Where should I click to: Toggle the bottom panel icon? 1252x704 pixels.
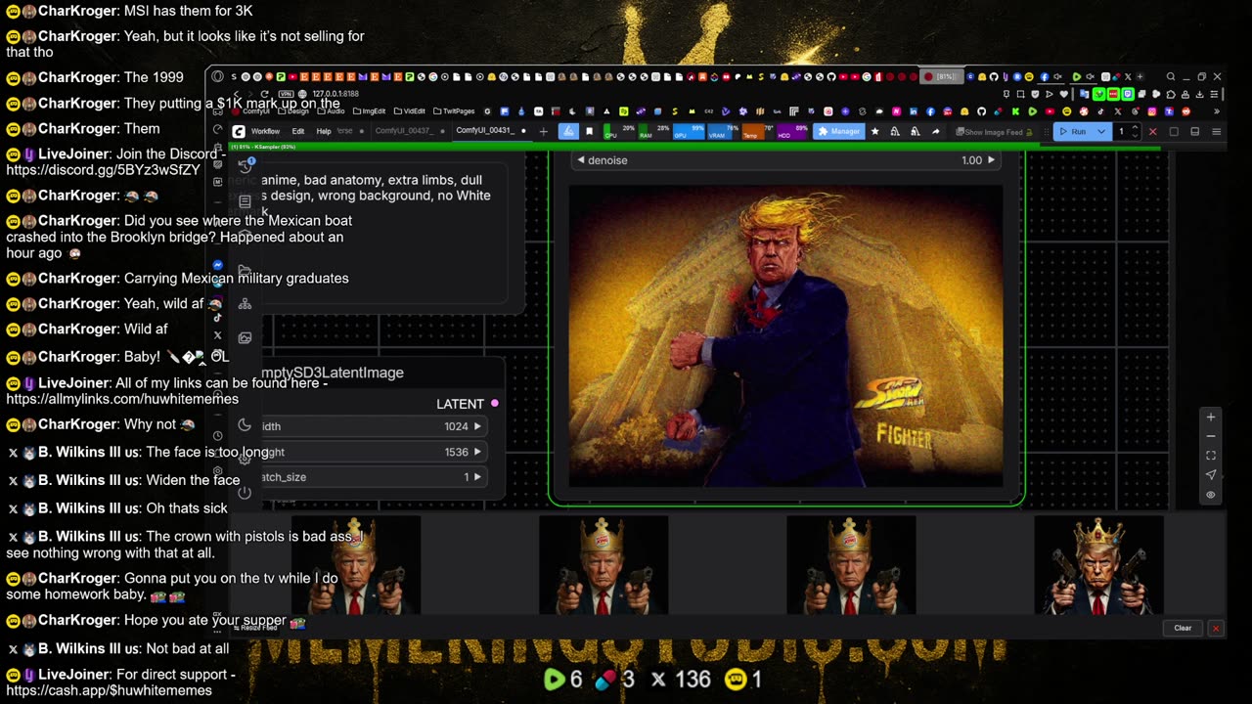pyautogui.click(x=1194, y=131)
